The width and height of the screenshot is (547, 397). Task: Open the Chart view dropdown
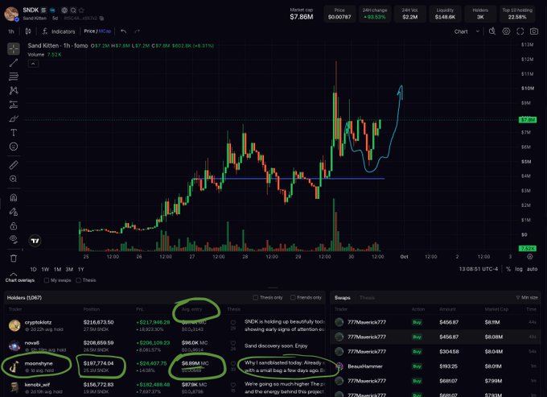(467, 31)
